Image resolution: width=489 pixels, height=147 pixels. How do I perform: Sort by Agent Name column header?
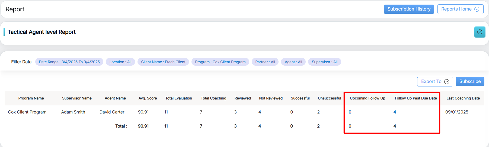(115, 98)
